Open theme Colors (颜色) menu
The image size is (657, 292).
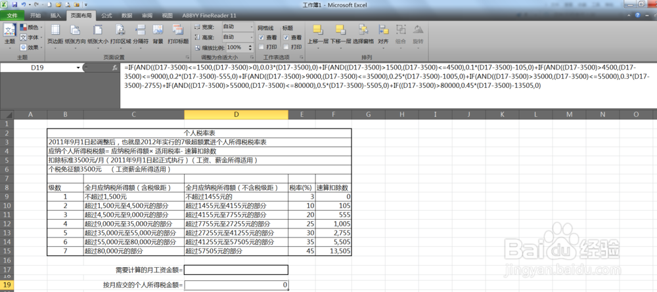[x=32, y=27]
